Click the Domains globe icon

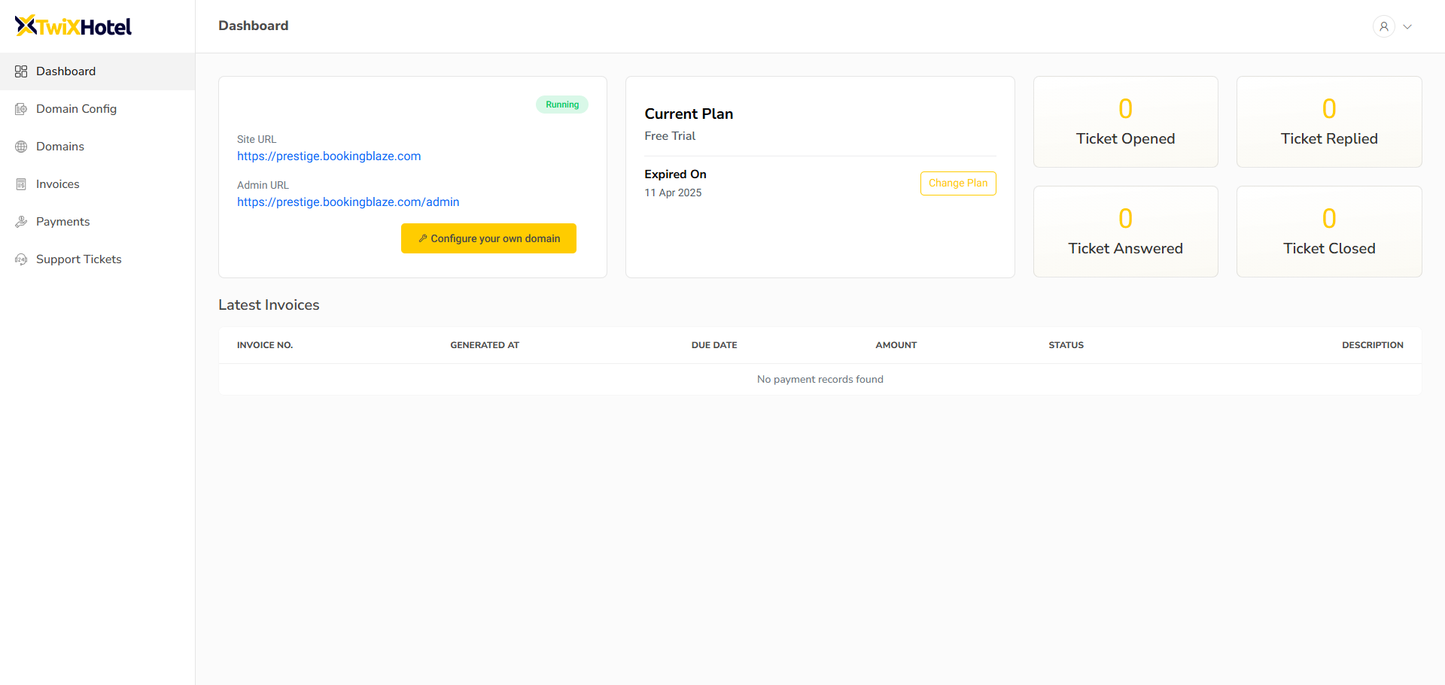coord(21,147)
